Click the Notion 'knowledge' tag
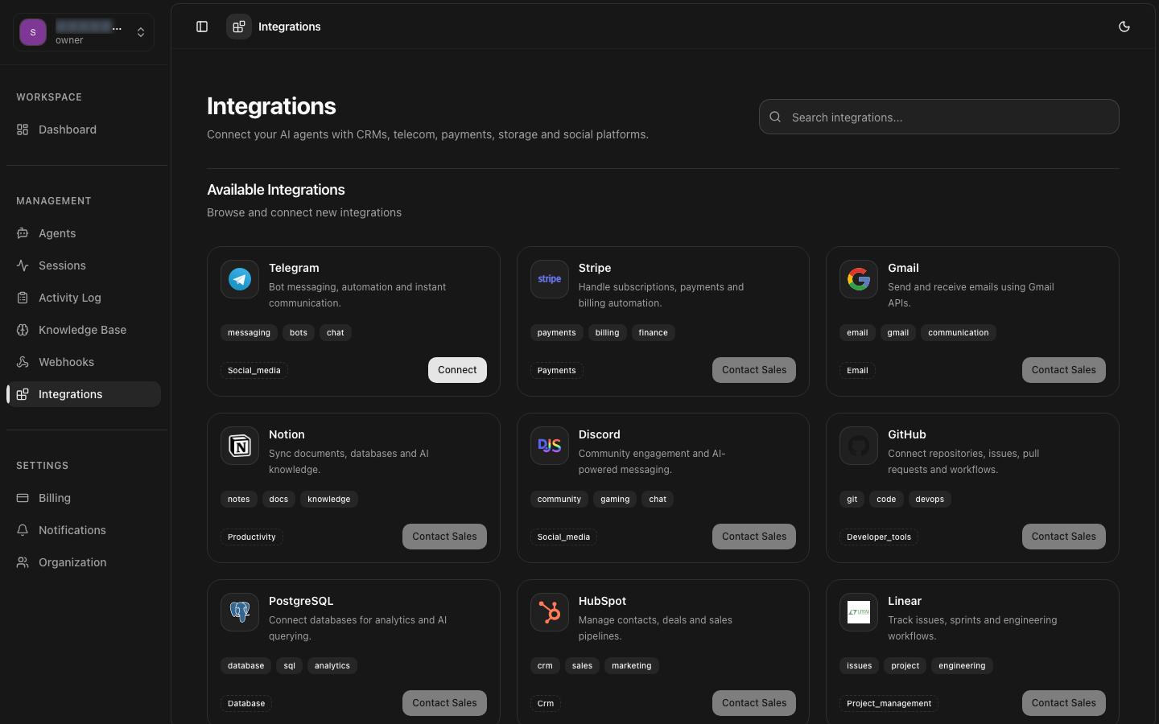This screenshot has height=724, width=1159. [x=329, y=500]
